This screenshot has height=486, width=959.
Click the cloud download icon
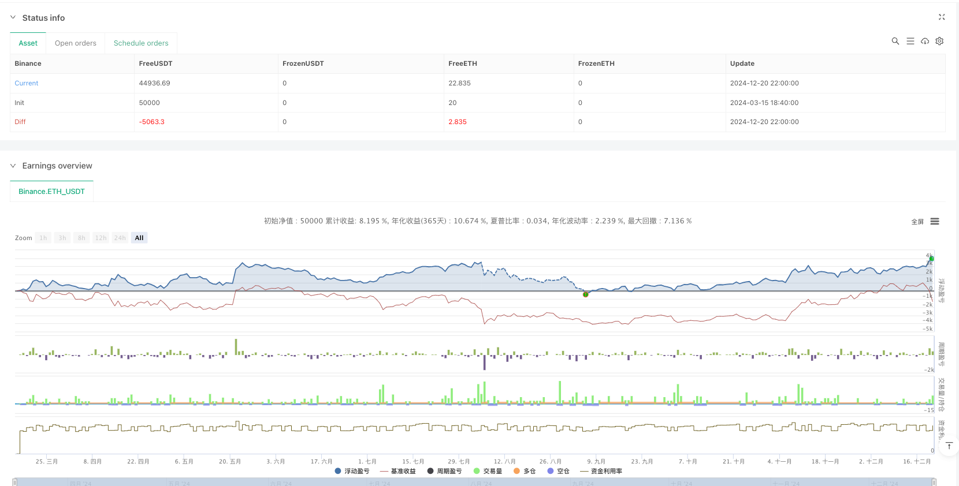pos(925,41)
